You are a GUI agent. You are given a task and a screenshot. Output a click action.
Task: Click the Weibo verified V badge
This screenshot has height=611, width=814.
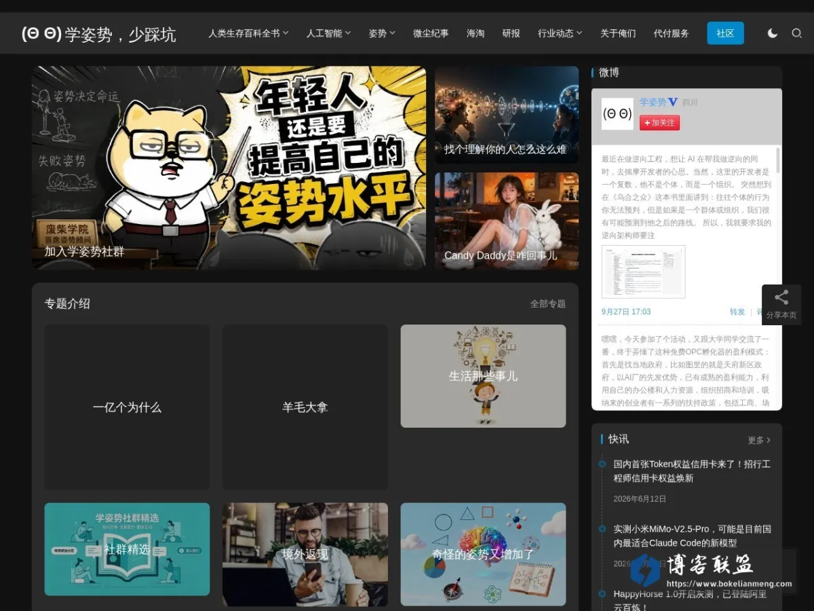pyautogui.click(x=673, y=103)
